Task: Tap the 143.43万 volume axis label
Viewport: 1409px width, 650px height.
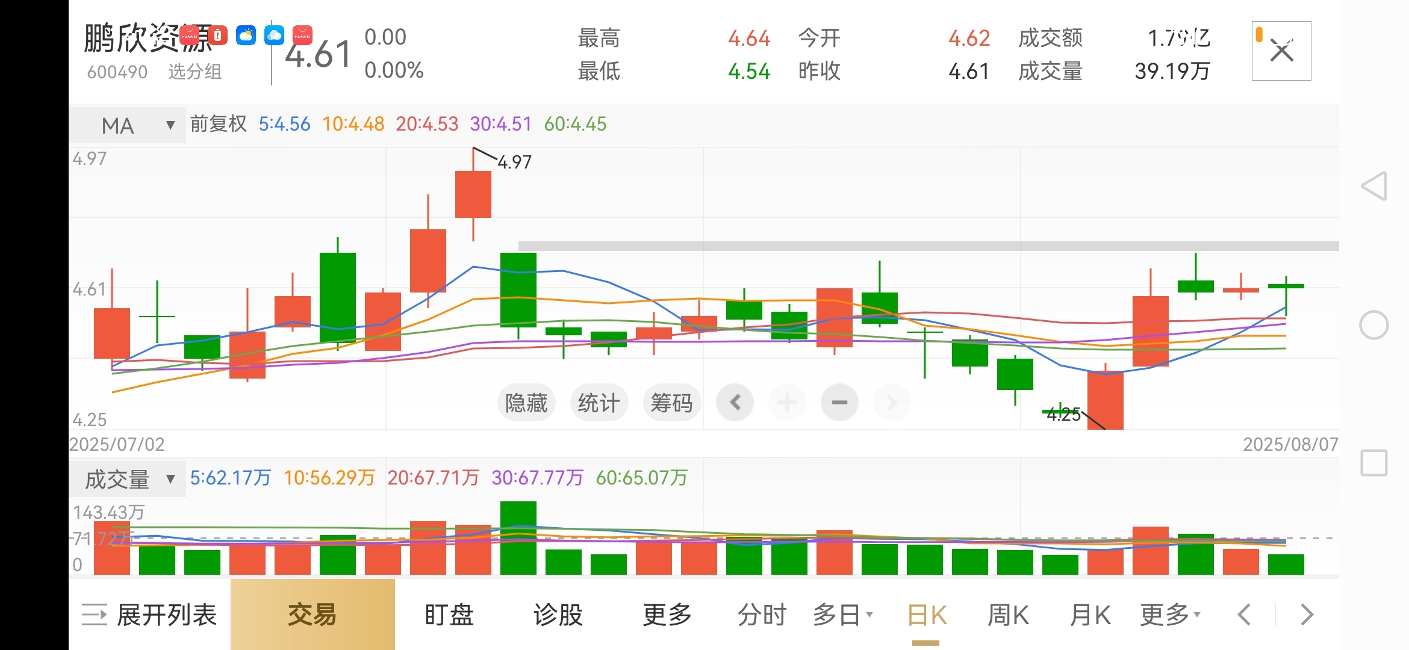Action: click(109, 512)
